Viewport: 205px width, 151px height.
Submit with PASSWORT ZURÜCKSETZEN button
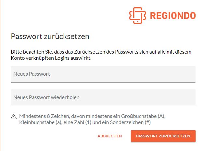(163, 136)
